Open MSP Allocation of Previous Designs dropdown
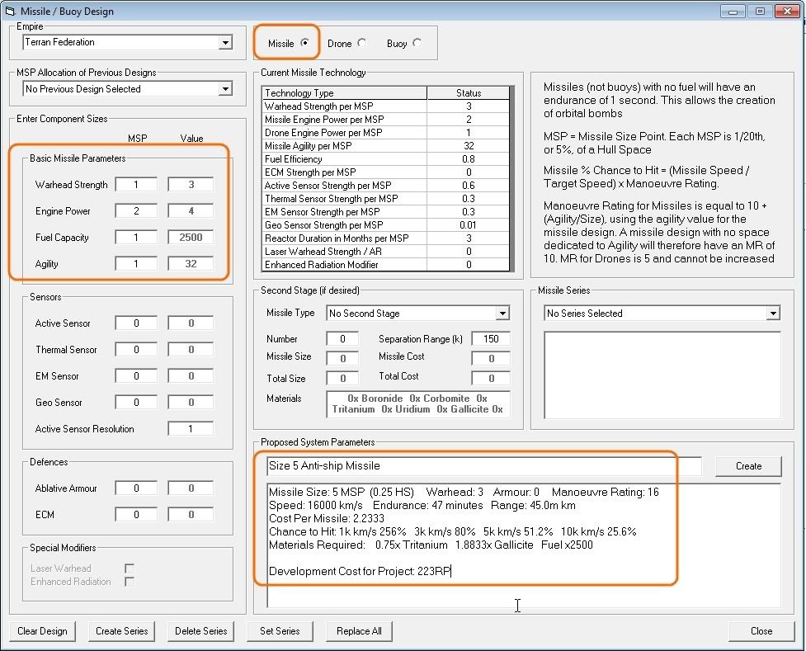The width and height of the screenshot is (806, 651). pyautogui.click(x=225, y=89)
